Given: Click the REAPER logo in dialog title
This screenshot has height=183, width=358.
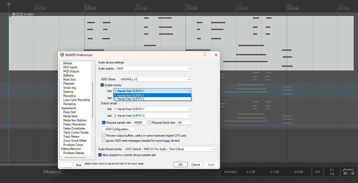Looking at the screenshot, I should [62, 55].
